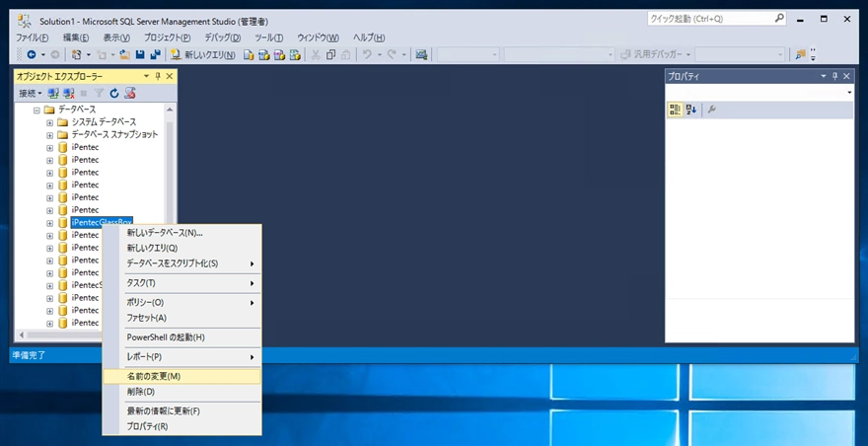868x446 pixels.
Task: Click the Analysis Services XMLA query icon
Action: [295, 55]
